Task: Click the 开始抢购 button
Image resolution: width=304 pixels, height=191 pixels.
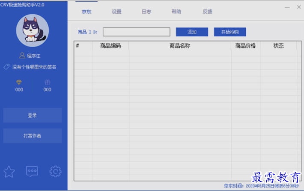Action: [230, 32]
